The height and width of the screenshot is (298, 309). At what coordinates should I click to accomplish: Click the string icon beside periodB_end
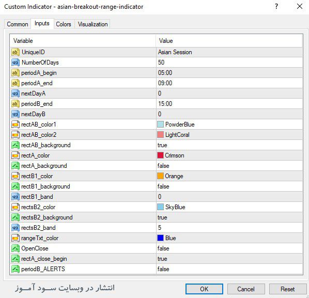(16, 104)
